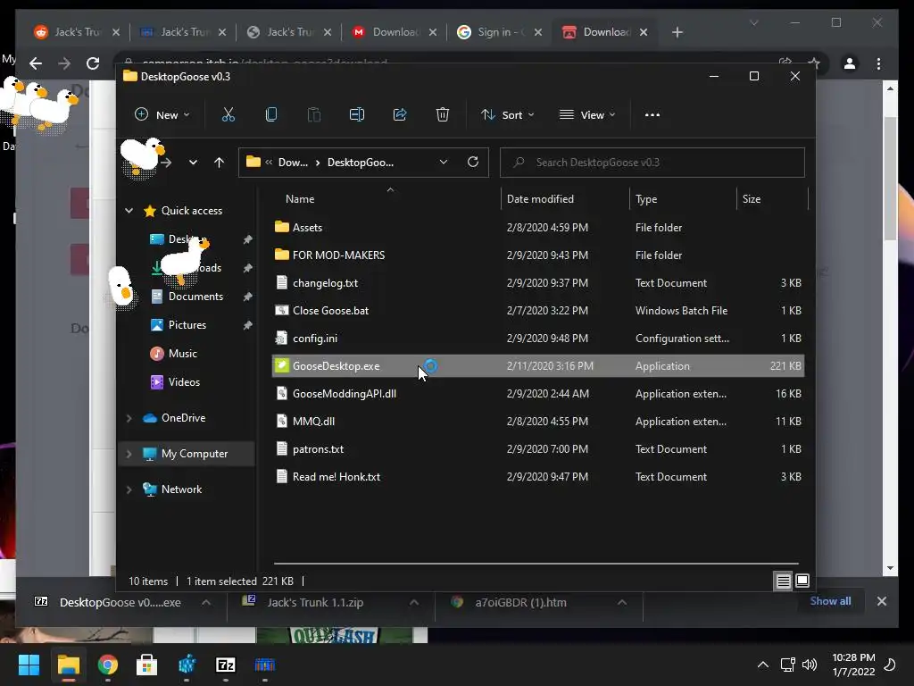Open new Chrome tab with plus
Viewport: 914px width, 686px height.
[x=677, y=32]
